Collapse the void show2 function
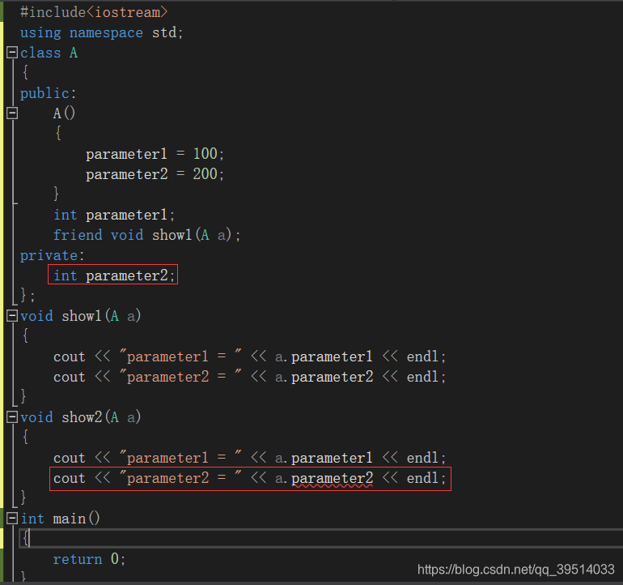This screenshot has height=585, width=623. tap(12, 417)
